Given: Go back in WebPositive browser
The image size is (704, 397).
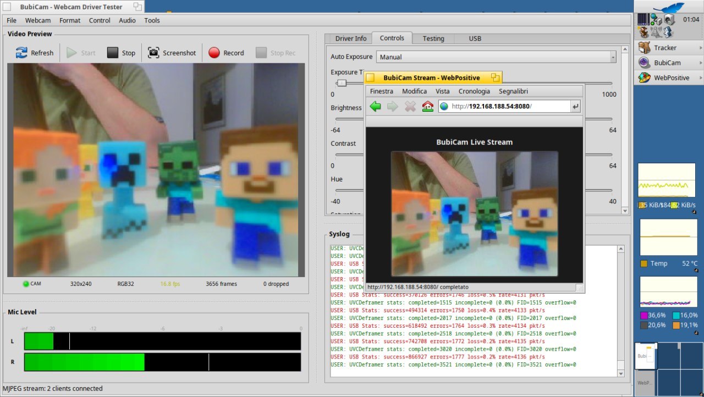Looking at the screenshot, I should pos(375,107).
